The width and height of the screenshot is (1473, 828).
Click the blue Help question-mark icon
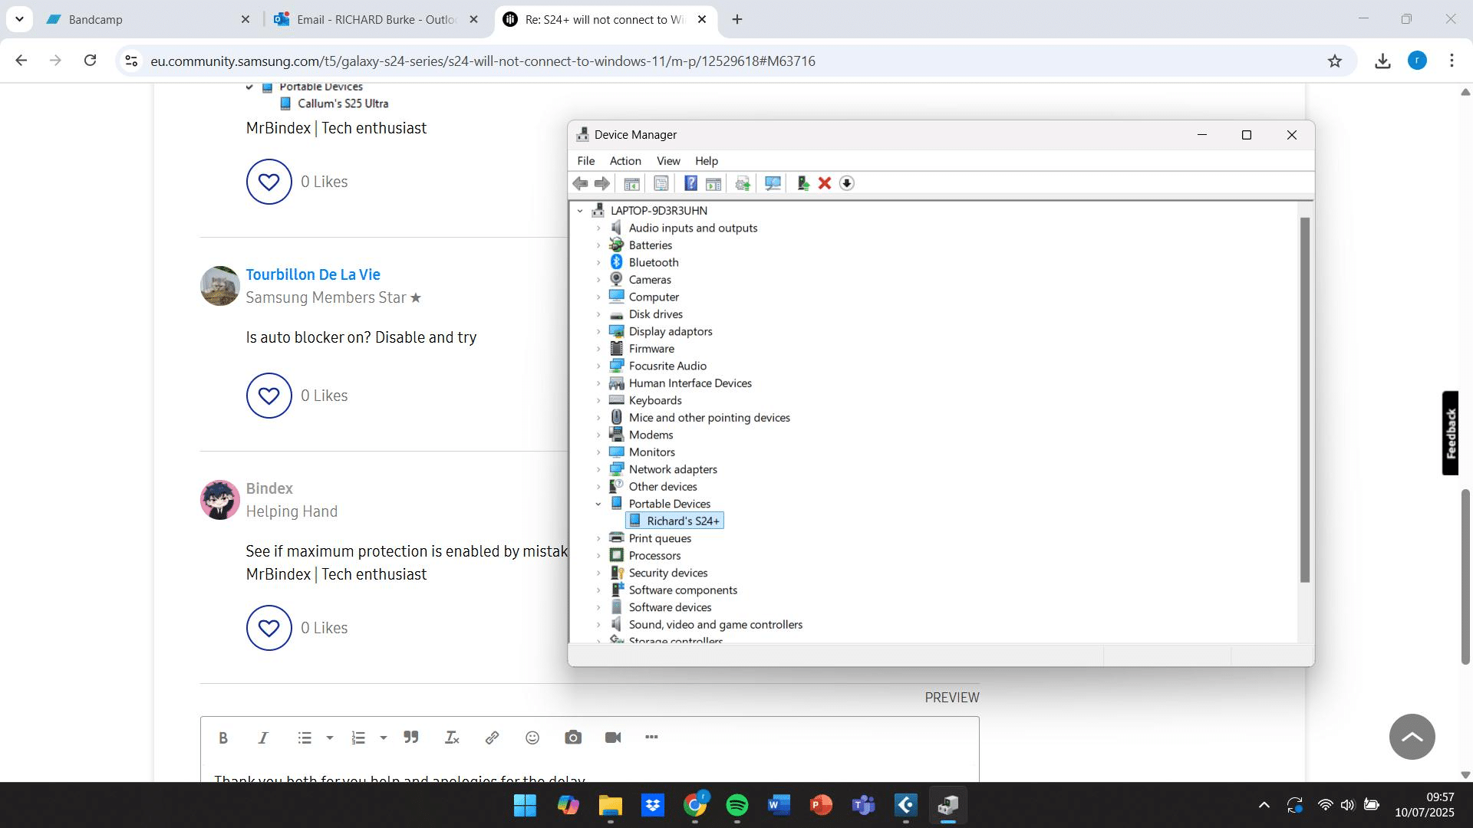(x=690, y=183)
